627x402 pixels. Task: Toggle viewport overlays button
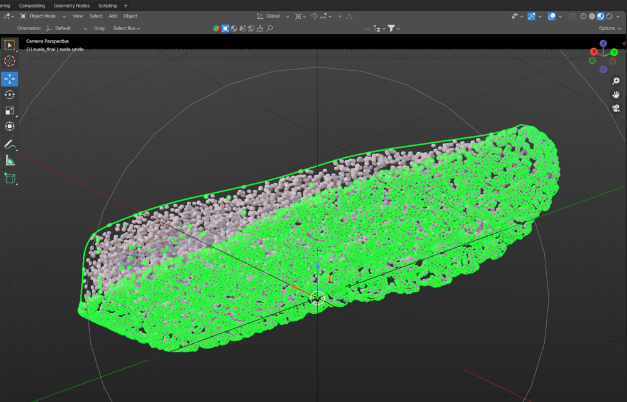(x=552, y=16)
